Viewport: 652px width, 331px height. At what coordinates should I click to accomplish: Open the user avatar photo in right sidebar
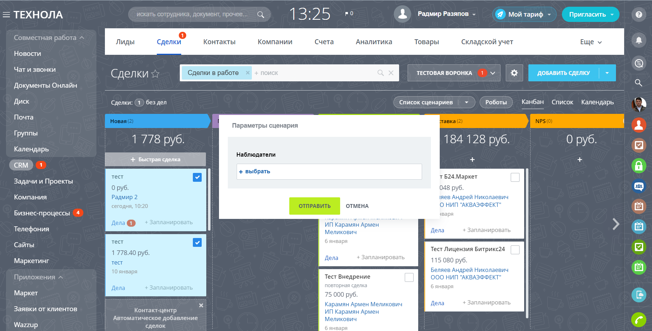pyautogui.click(x=639, y=104)
